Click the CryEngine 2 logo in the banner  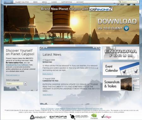point(101,9)
